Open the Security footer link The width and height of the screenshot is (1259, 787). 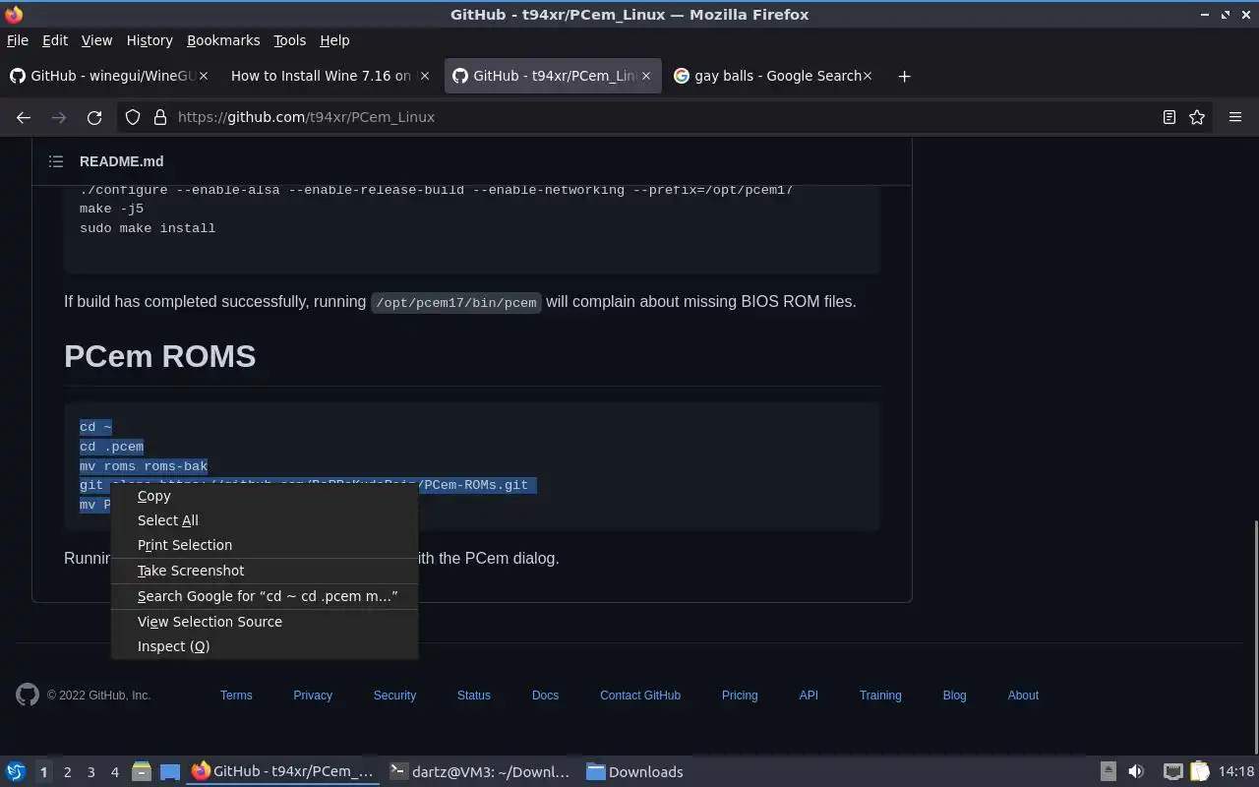click(394, 696)
